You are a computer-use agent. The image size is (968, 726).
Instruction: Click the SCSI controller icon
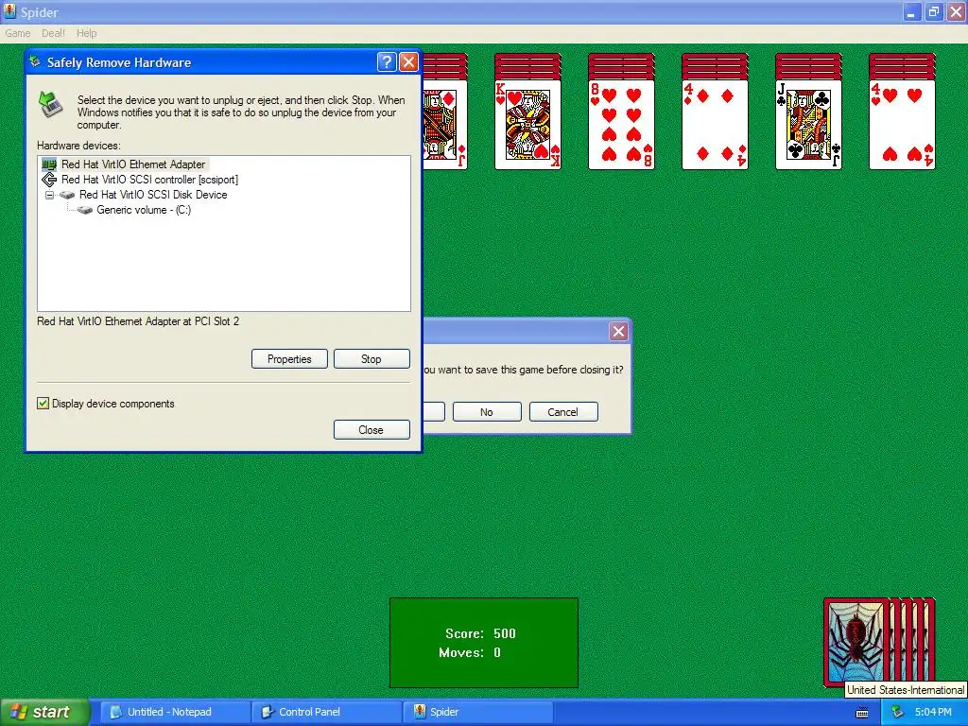coord(49,180)
